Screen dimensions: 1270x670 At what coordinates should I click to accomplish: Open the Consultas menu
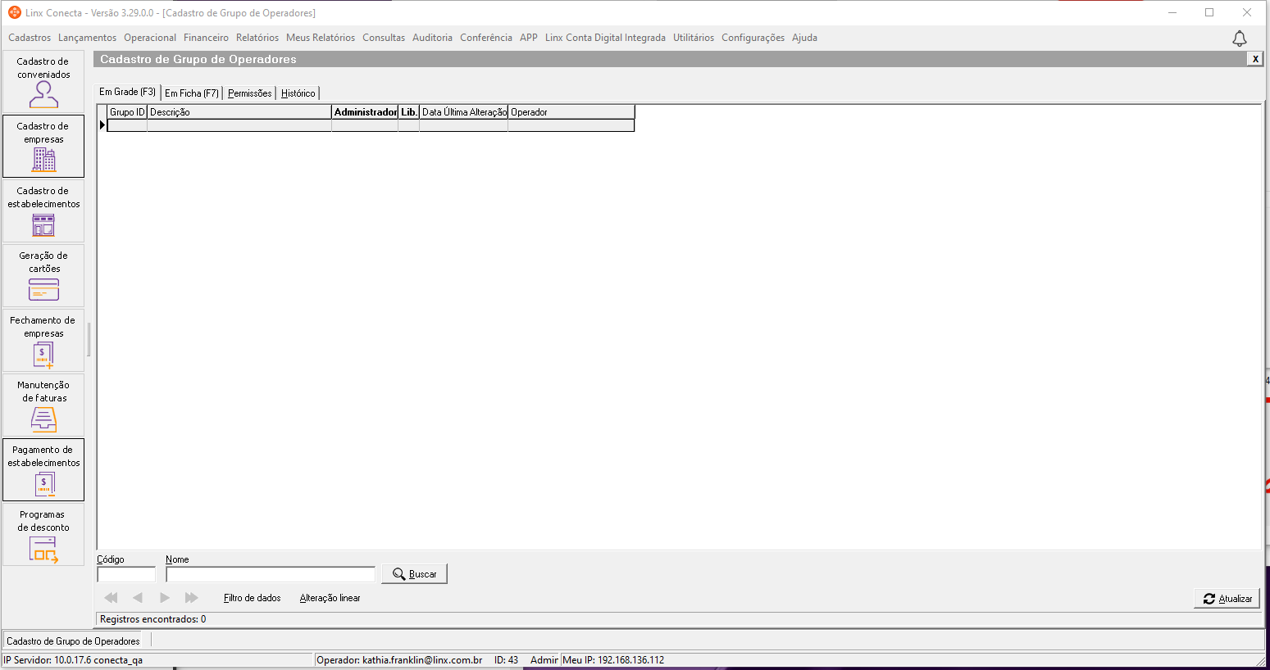pos(384,38)
